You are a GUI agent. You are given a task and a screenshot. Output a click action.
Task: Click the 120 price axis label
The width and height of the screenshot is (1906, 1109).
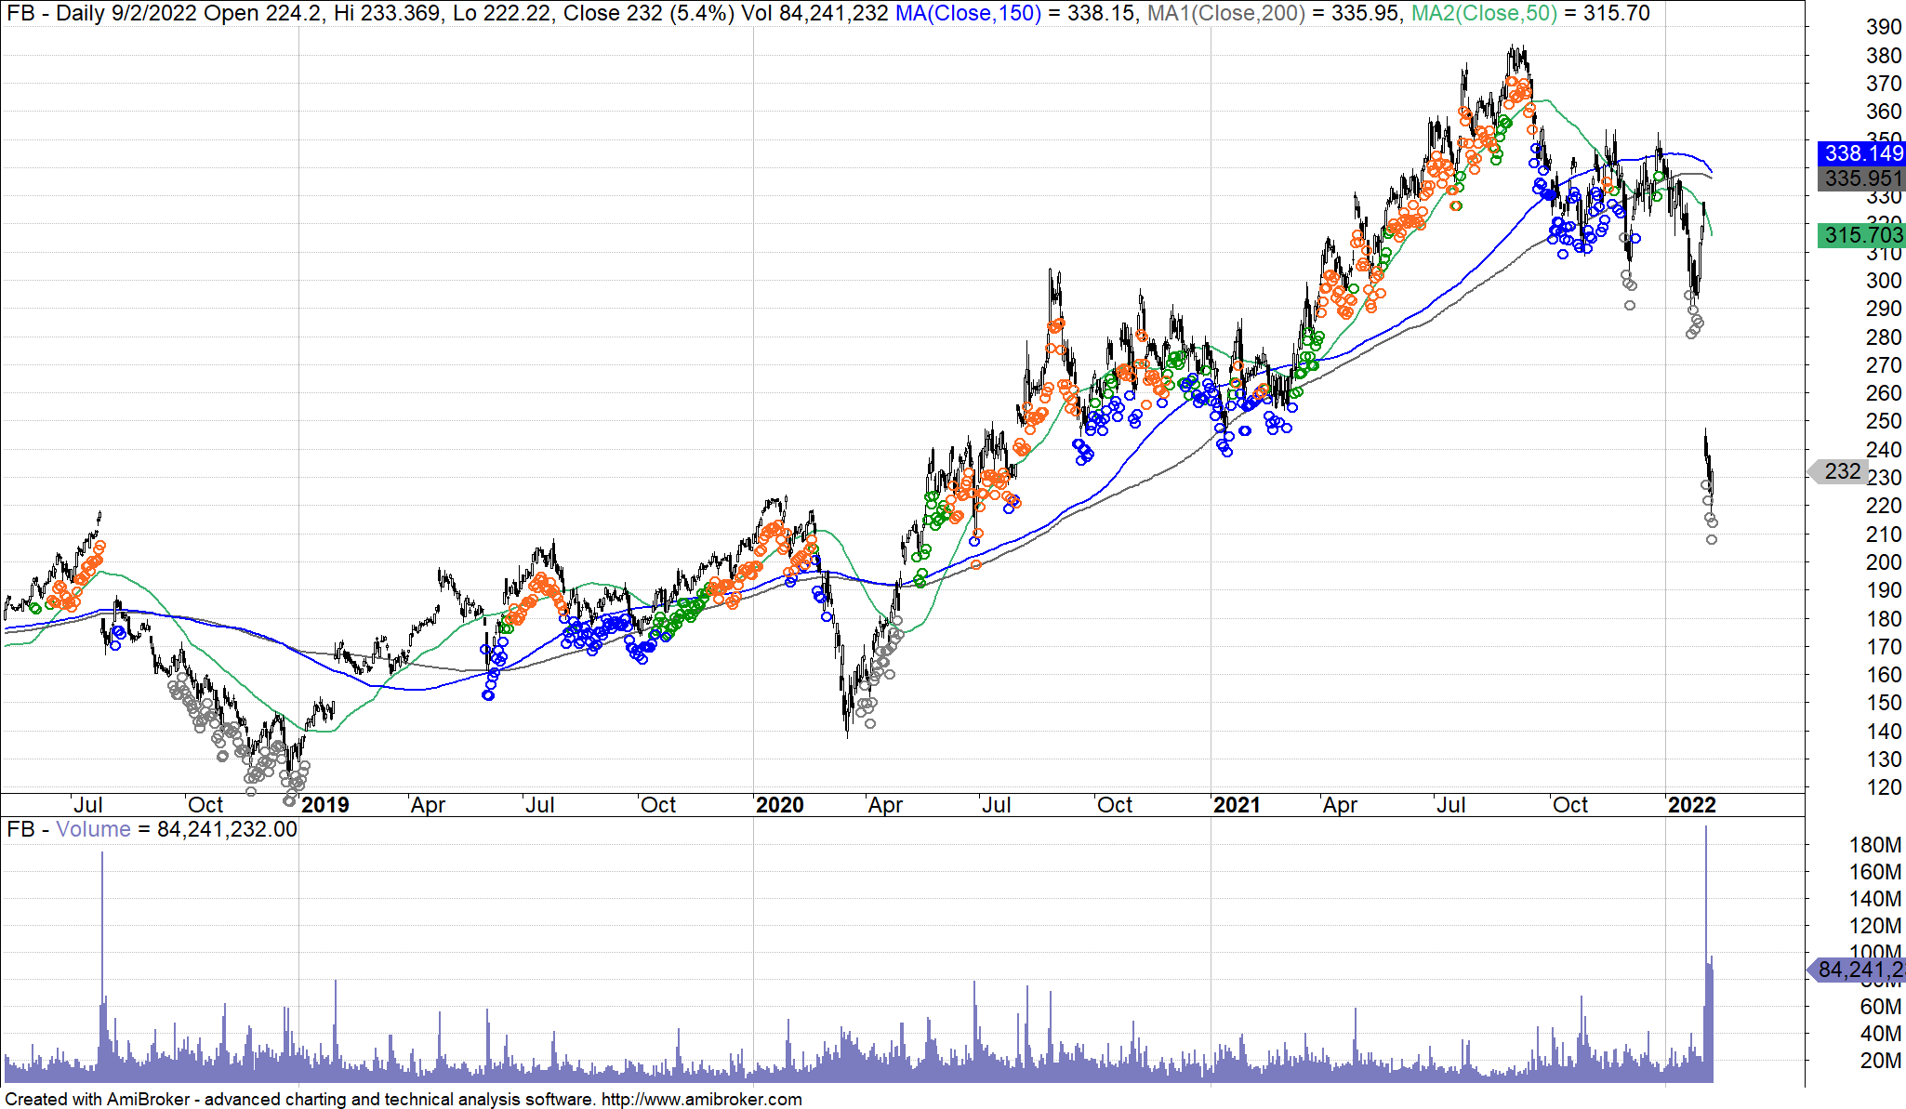1884,787
